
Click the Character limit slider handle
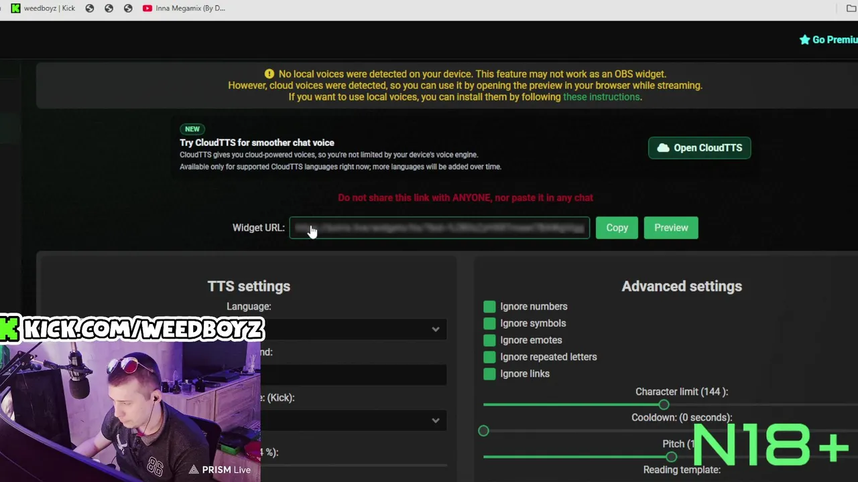[x=664, y=405]
